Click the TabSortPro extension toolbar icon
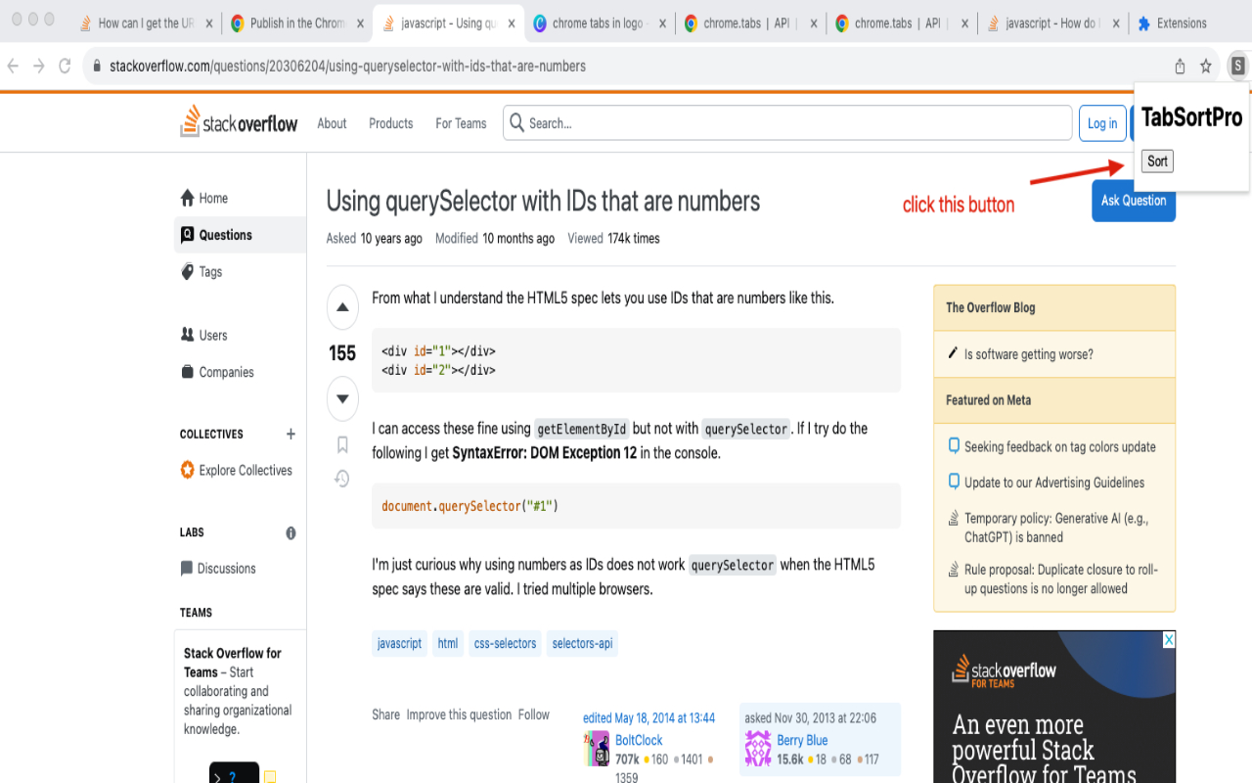The image size is (1252, 783). pyautogui.click(x=1237, y=67)
